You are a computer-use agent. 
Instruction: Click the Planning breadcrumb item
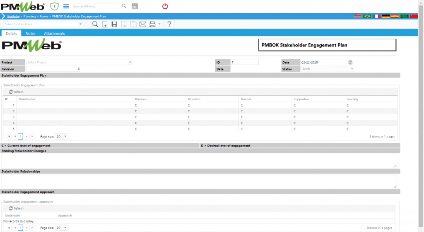point(29,17)
